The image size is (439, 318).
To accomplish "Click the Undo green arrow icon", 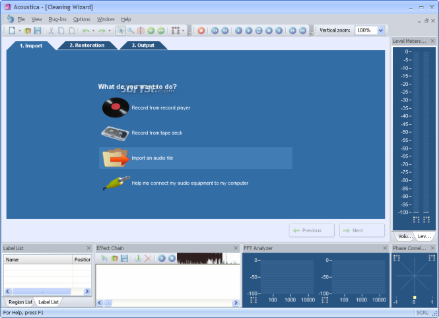I will click(86, 30).
